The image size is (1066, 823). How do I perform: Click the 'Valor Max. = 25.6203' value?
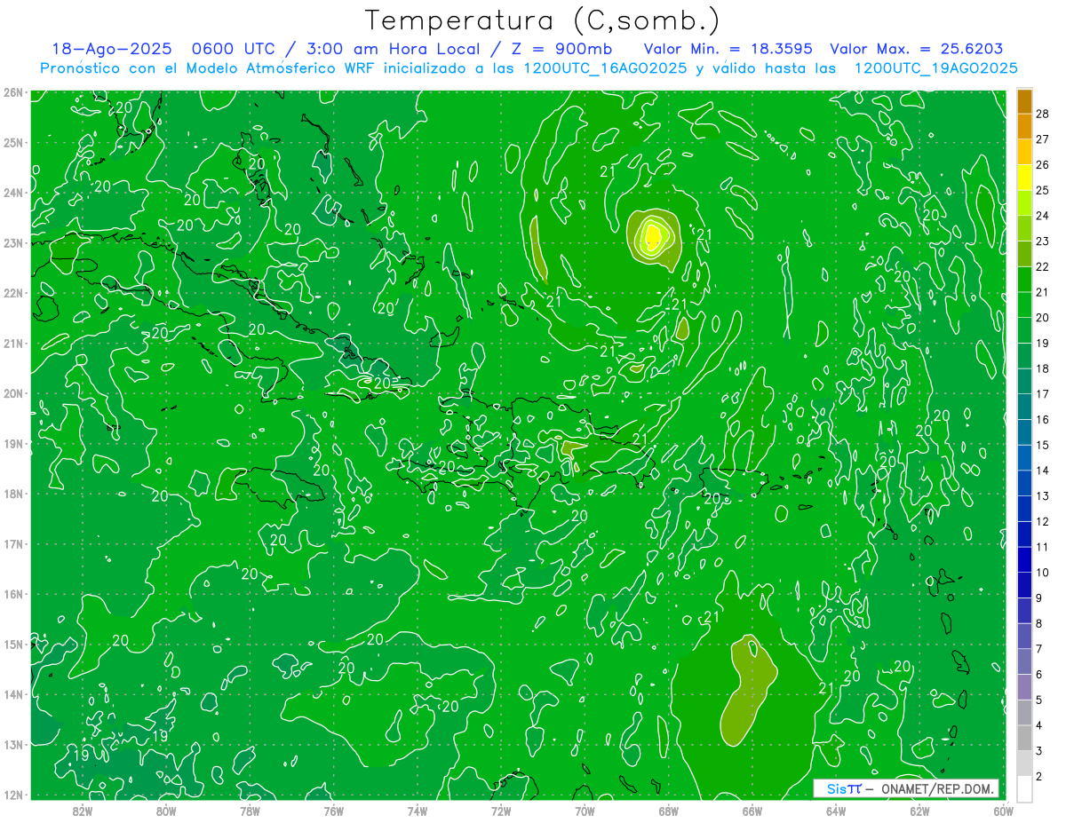[x=916, y=50]
